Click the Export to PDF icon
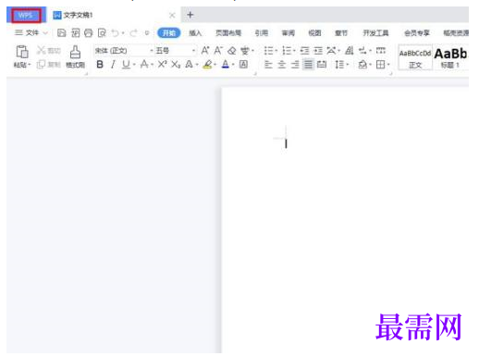This screenshot has height=356, width=479. click(75, 32)
